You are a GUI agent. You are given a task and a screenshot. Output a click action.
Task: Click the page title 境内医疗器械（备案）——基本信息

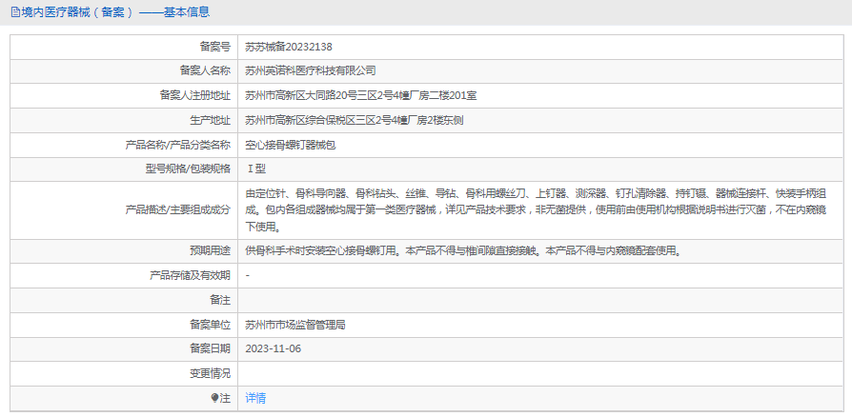pos(115,12)
